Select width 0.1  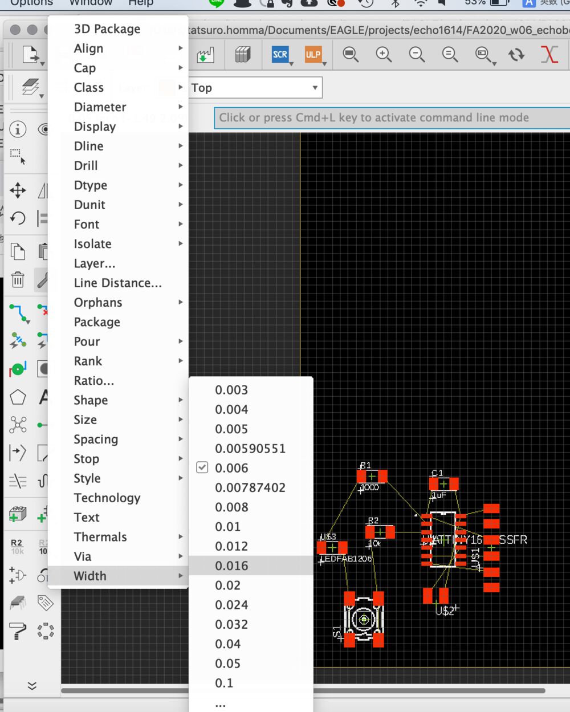[x=251, y=683]
